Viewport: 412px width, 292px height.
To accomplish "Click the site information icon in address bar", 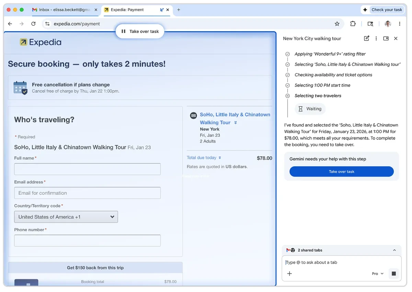I will point(47,24).
